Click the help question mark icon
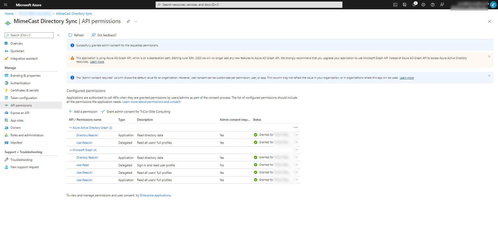 pos(433,5)
